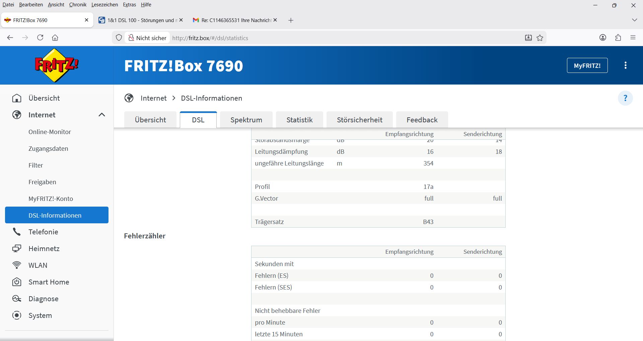
Task: Click the install/save page icon in address bar
Action: coord(528,38)
